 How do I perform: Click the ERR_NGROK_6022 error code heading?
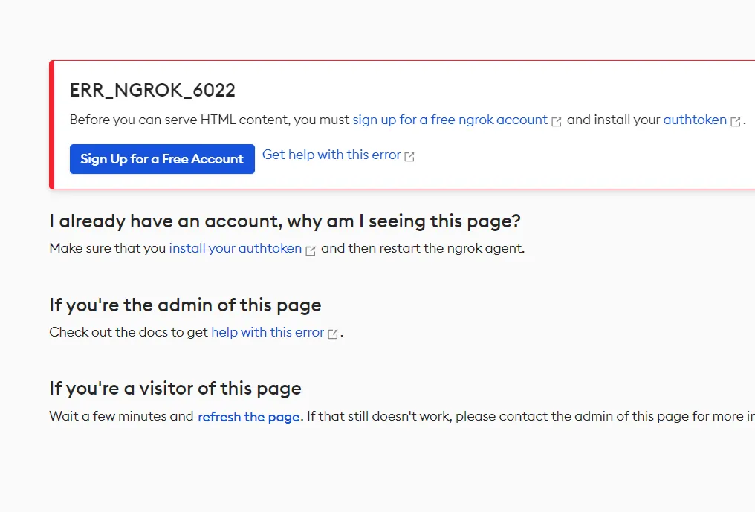point(152,90)
